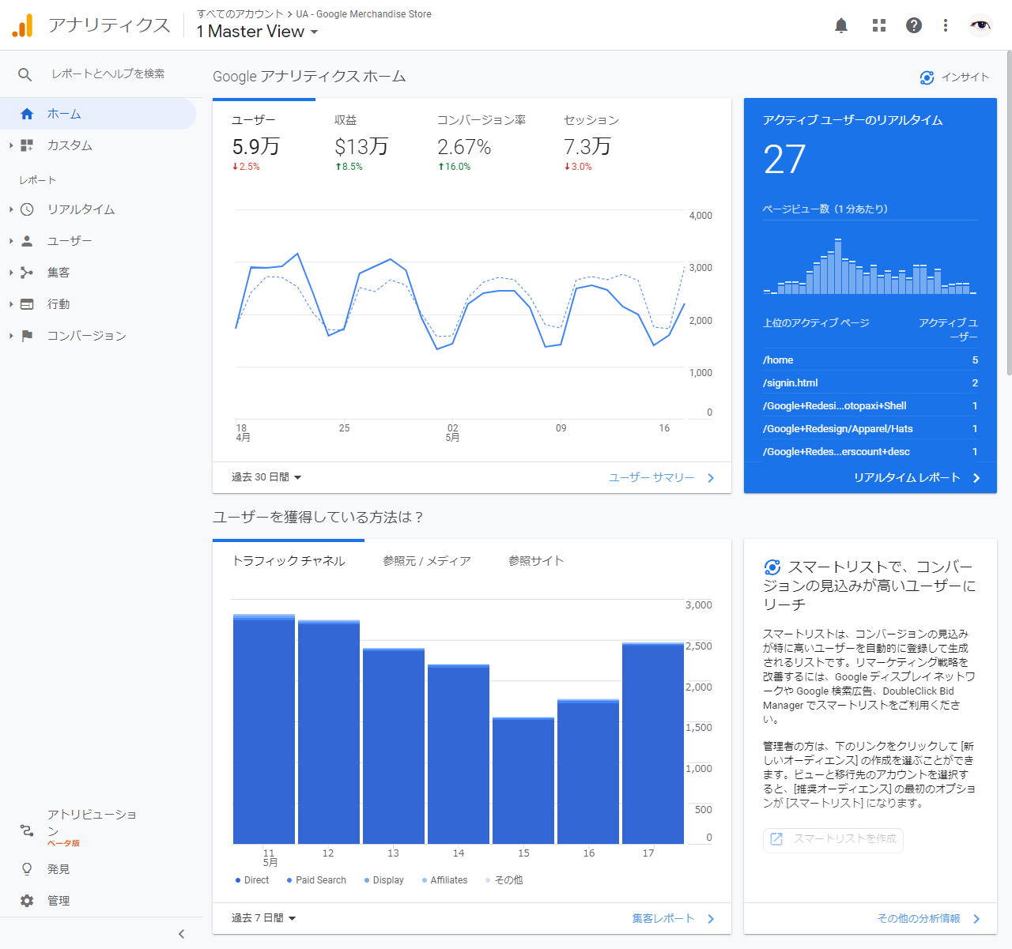Click the Behavior window icon
The height and width of the screenshot is (949, 1012).
coord(27,304)
